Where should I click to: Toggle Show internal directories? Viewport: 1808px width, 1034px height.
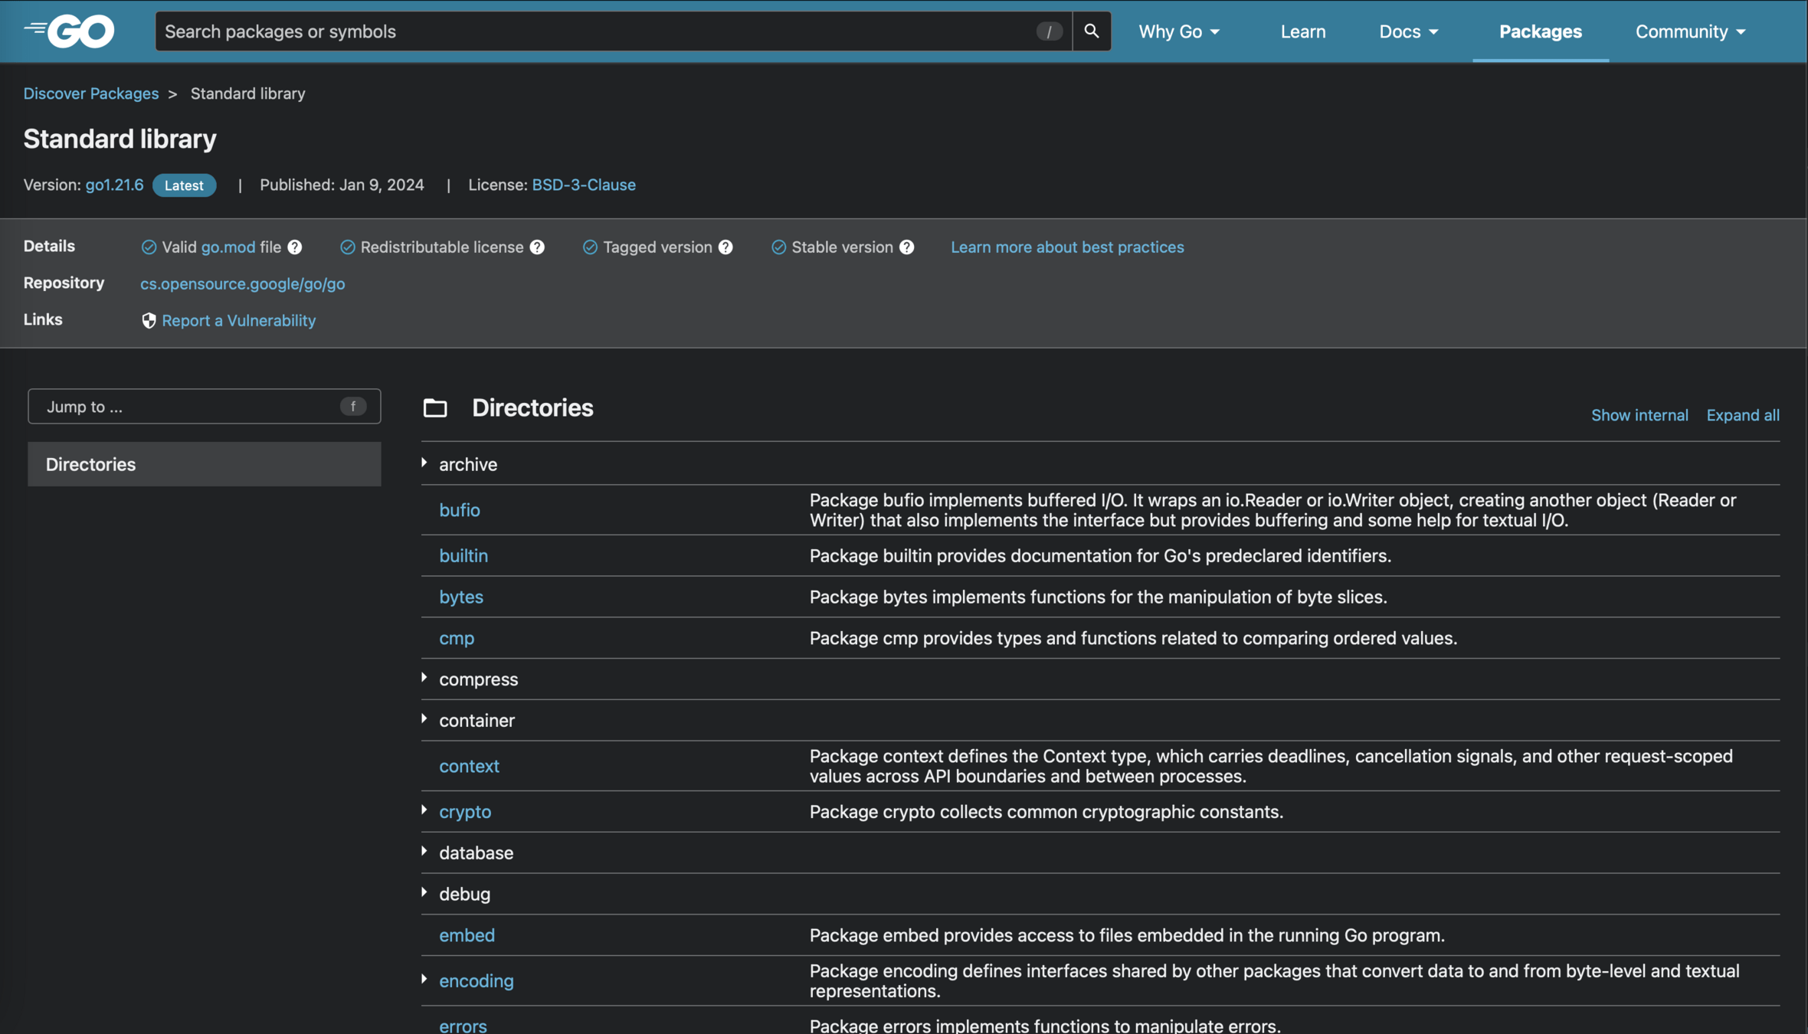[1639, 414]
